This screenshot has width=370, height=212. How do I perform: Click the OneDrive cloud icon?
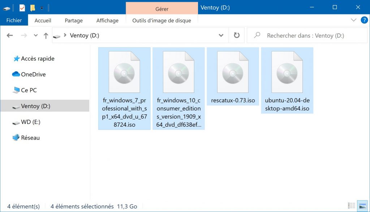click(16, 74)
